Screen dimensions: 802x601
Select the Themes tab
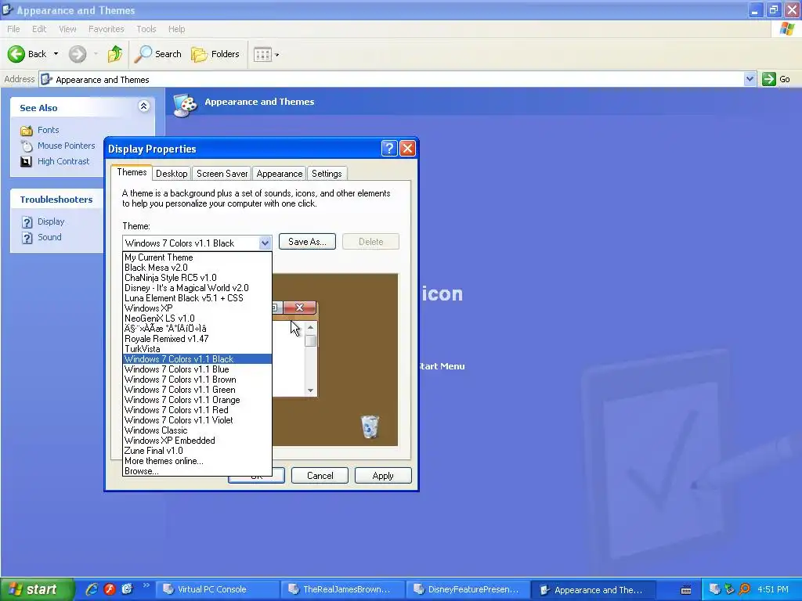[132, 172]
